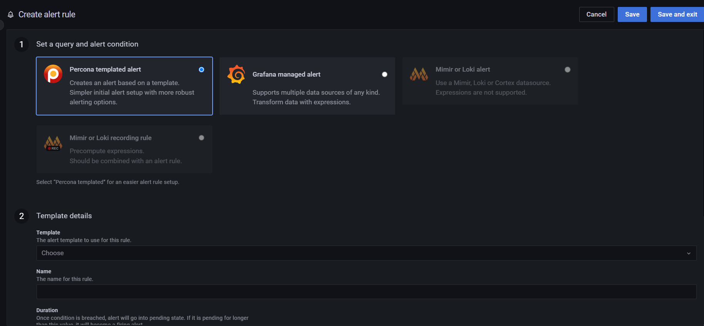Click the Percona templated alert card description
Screen dimensions: 704x326
(x=132, y=92)
